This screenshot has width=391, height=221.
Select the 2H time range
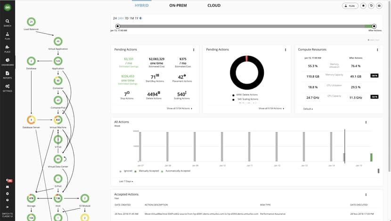(115, 18)
